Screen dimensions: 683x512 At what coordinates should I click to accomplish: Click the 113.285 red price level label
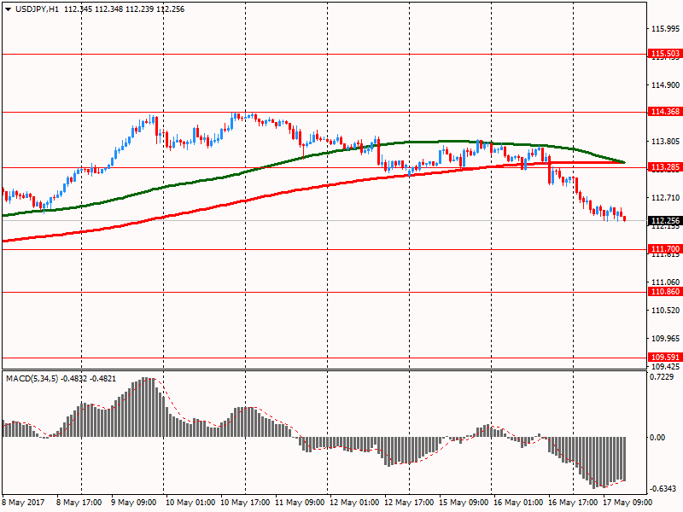[665, 167]
